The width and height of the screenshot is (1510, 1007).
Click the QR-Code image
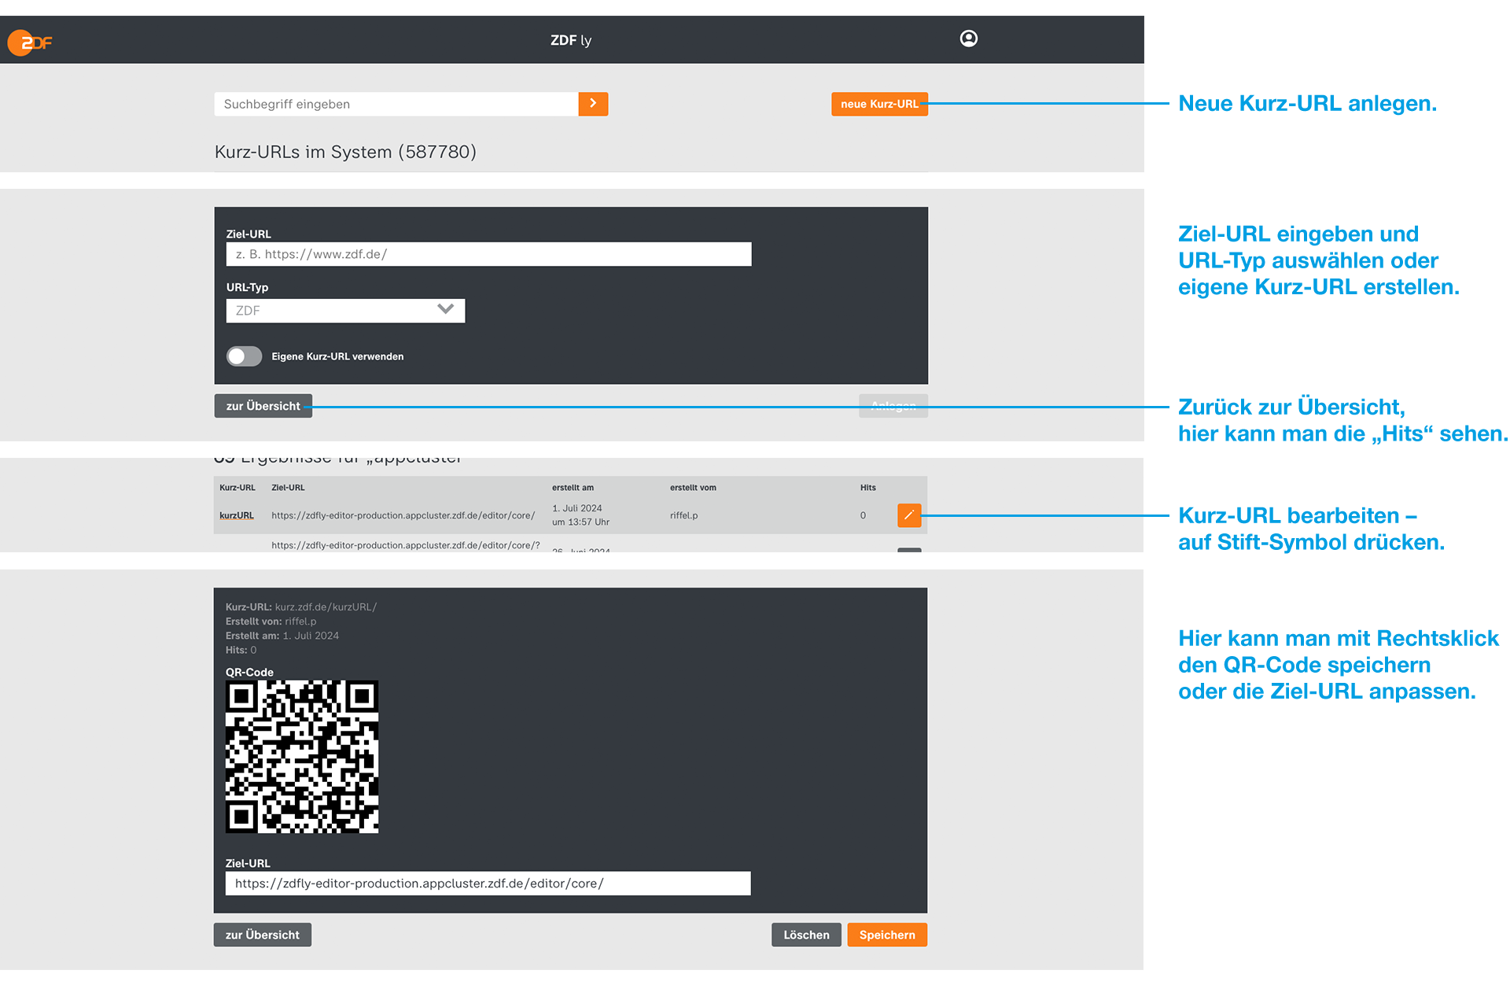coord(302,757)
